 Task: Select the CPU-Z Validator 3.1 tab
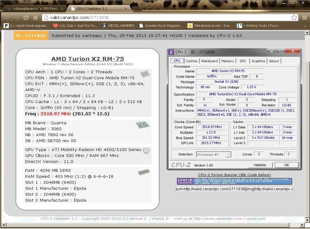pyautogui.click(x=98, y=9)
